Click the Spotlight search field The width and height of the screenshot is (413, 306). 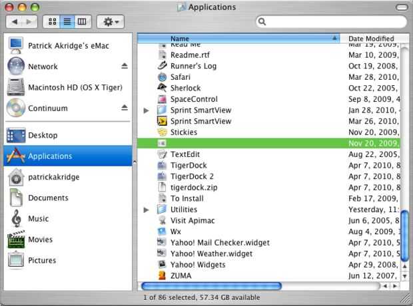331,21
